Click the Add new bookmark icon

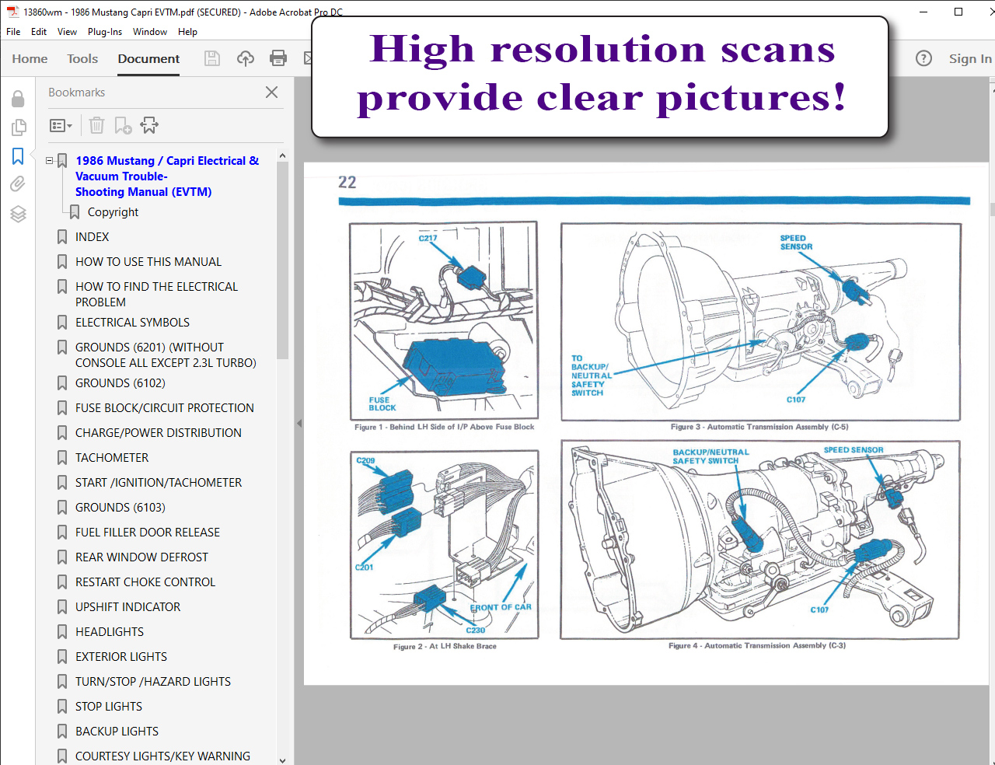[123, 125]
